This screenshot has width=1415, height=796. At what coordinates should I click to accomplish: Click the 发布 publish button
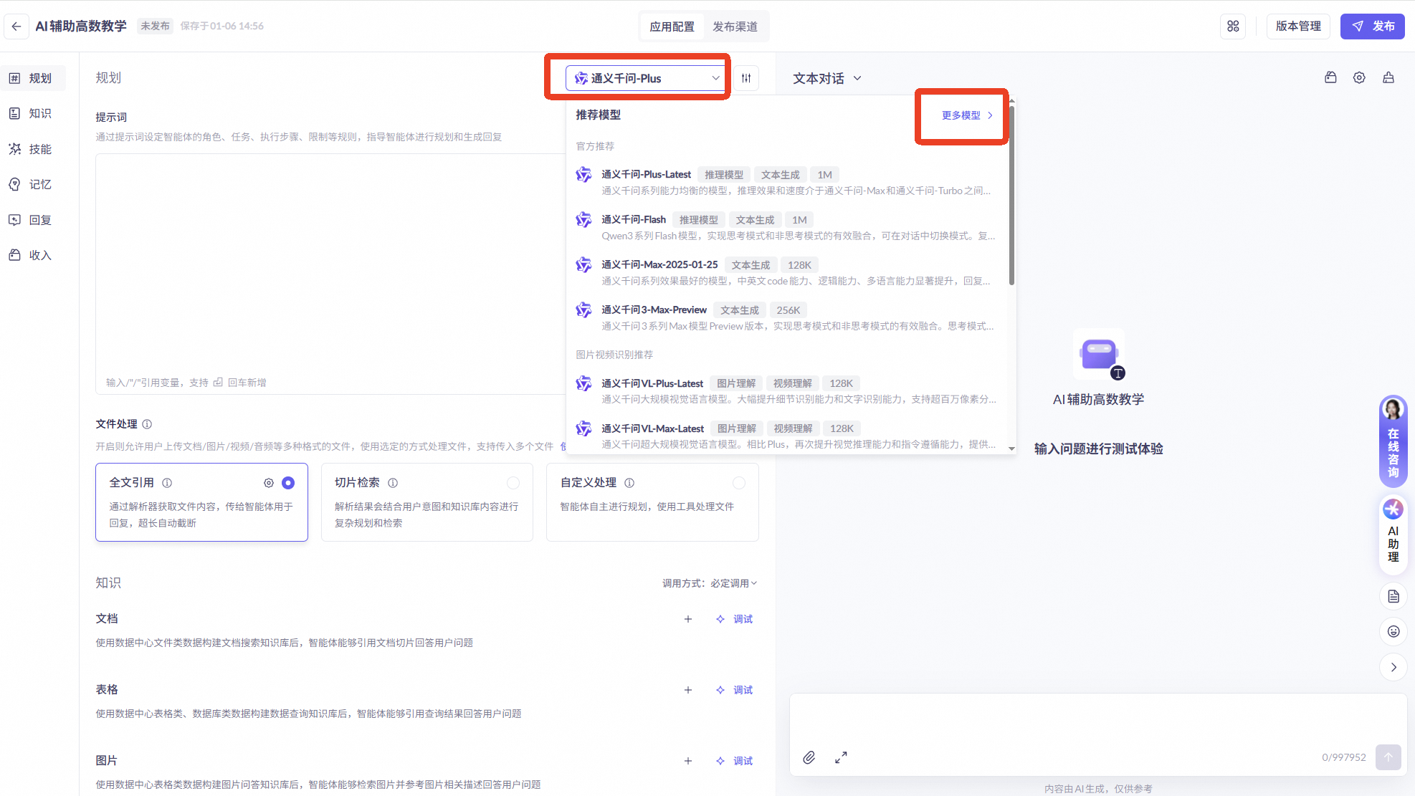(x=1372, y=27)
